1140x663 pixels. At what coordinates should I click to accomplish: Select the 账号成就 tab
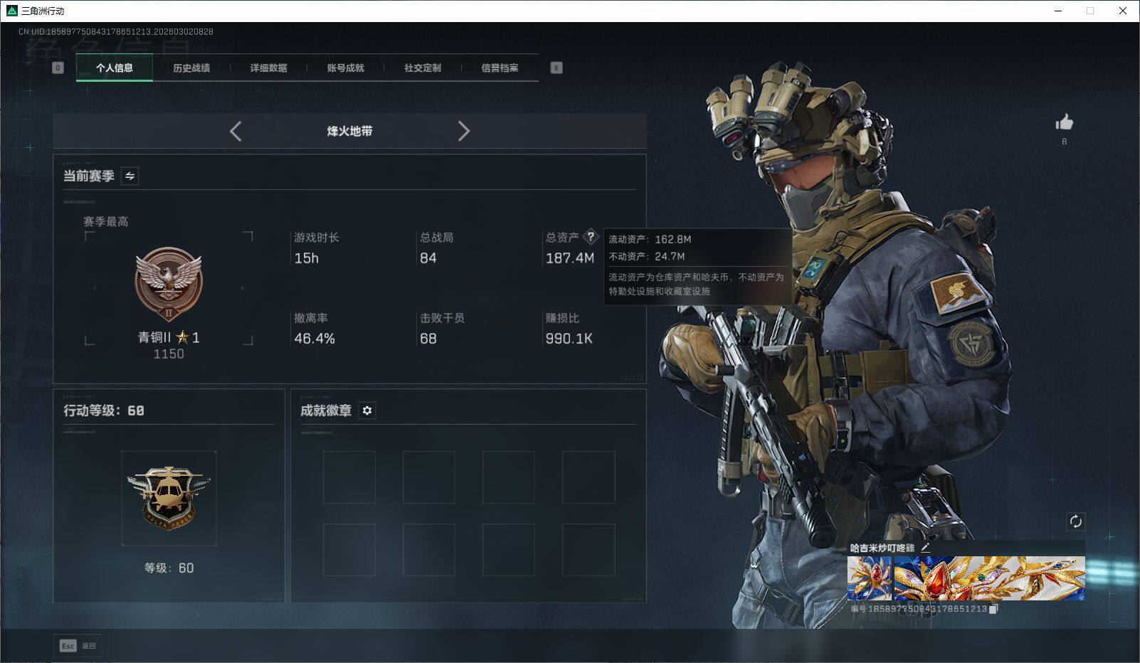345,68
